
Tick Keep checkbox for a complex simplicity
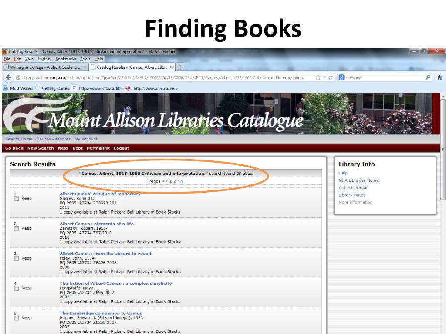tap(17, 288)
